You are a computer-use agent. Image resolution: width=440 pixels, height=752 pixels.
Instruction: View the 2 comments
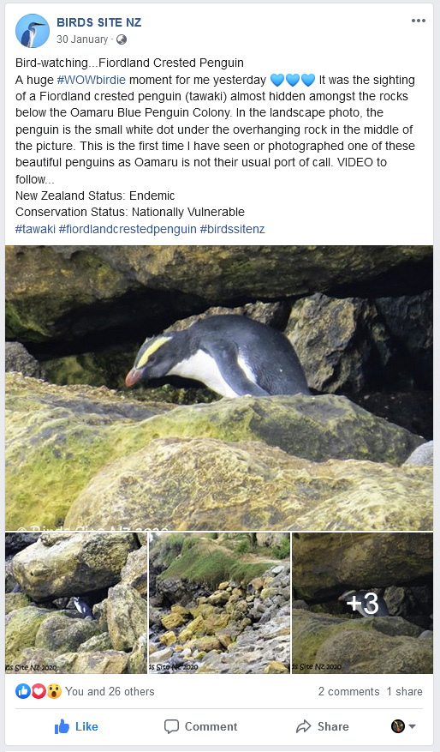(348, 691)
